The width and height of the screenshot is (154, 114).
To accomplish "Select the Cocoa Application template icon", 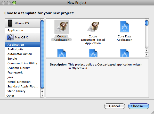I will tap(62, 27).
